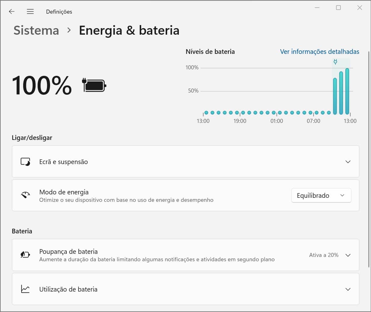This screenshot has width=371, height=312.
Task: Click the power mode gauge icon
Action: tap(25, 195)
